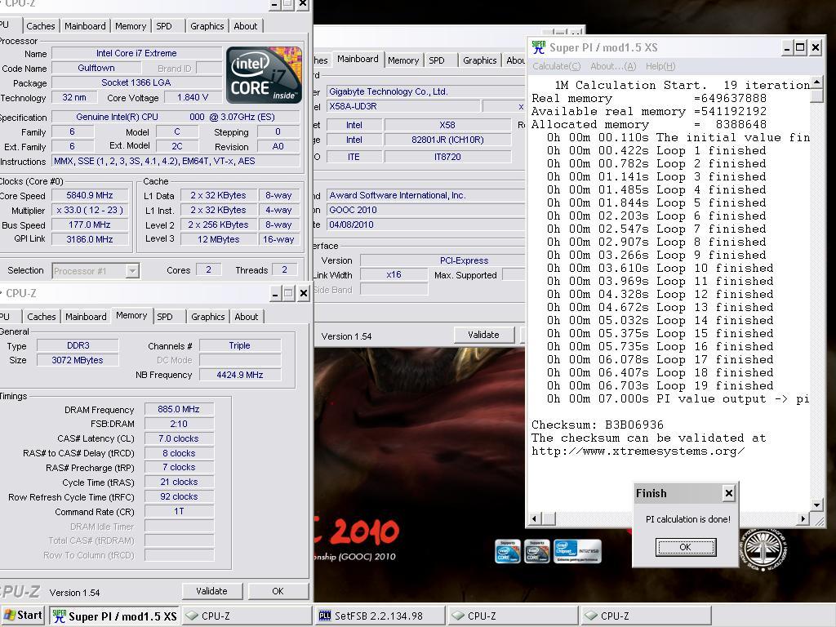Screen dimensions: 836x627
Task: Switch to Graphics tab in top CPU-Z window
Action: 207,26
